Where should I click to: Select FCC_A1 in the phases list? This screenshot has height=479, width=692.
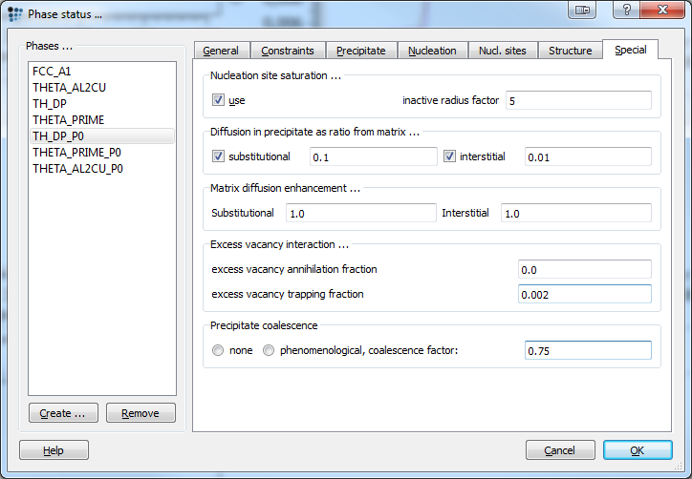click(x=54, y=72)
